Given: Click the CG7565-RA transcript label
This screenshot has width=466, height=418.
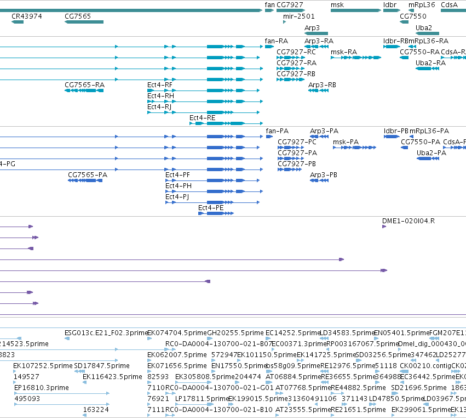Looking at the screenshot, I should pyautogui.click(x=85, y=85).
